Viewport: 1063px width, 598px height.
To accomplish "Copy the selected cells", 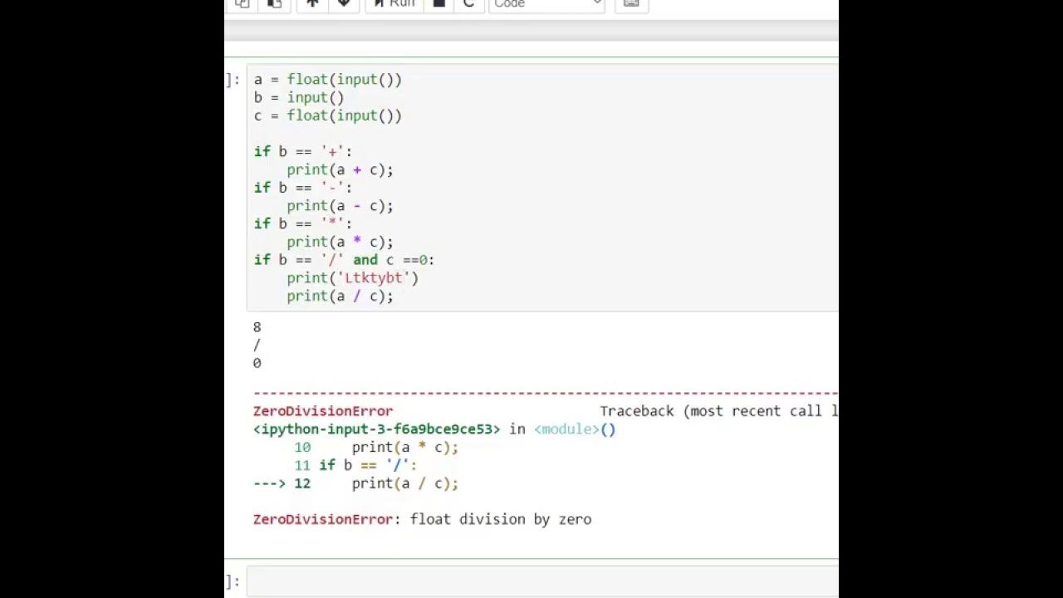I will (242, 3).
